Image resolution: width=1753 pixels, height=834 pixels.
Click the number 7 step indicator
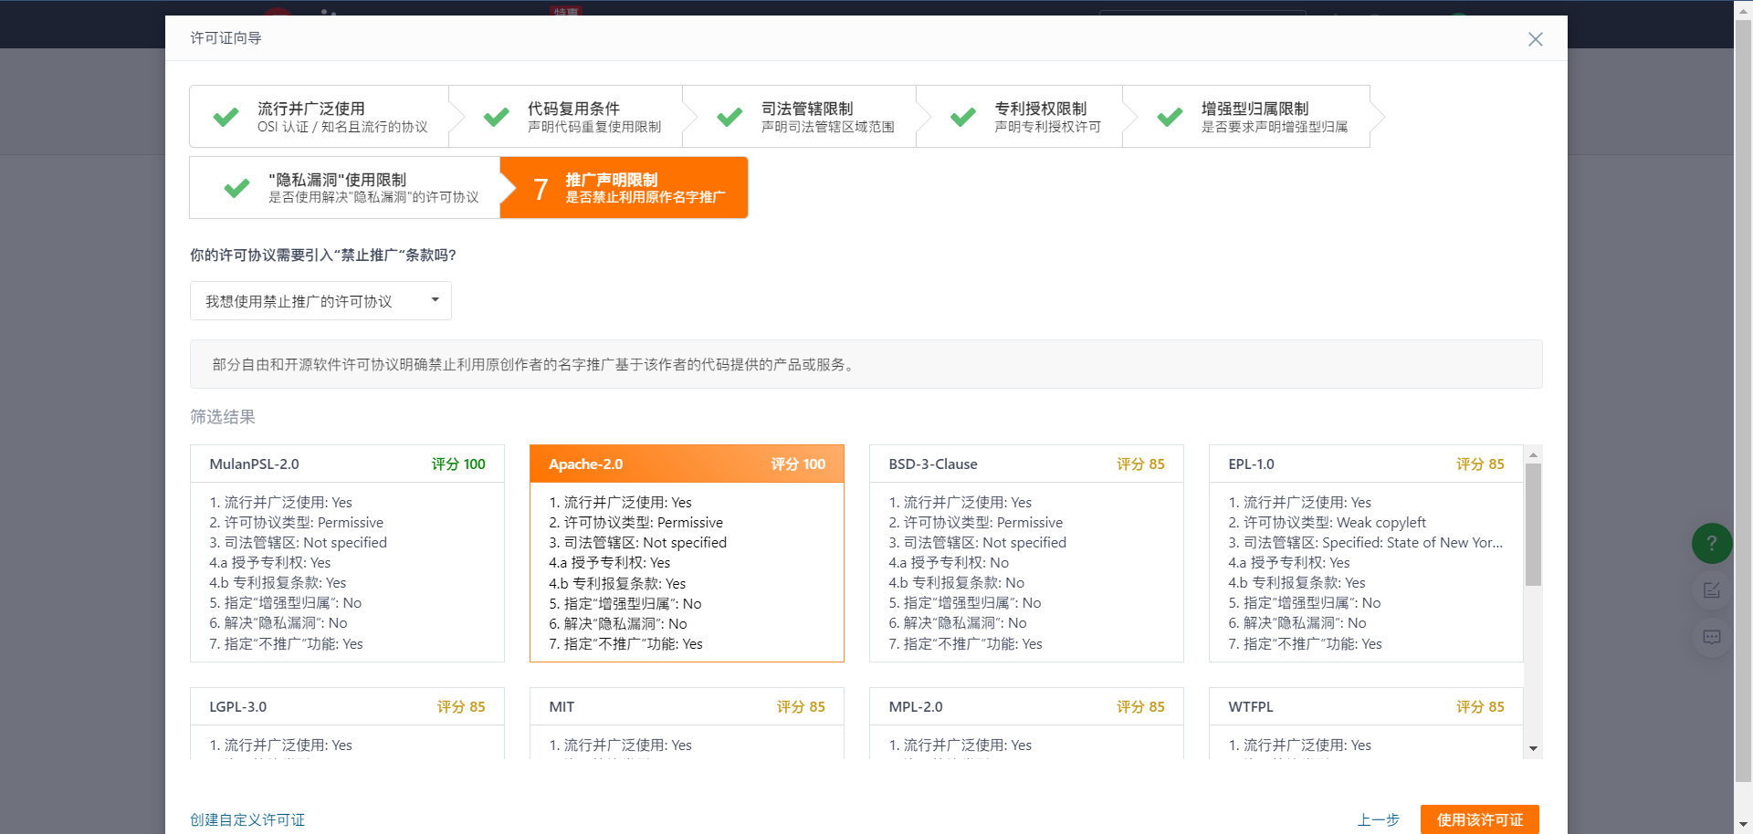[541, 189]
